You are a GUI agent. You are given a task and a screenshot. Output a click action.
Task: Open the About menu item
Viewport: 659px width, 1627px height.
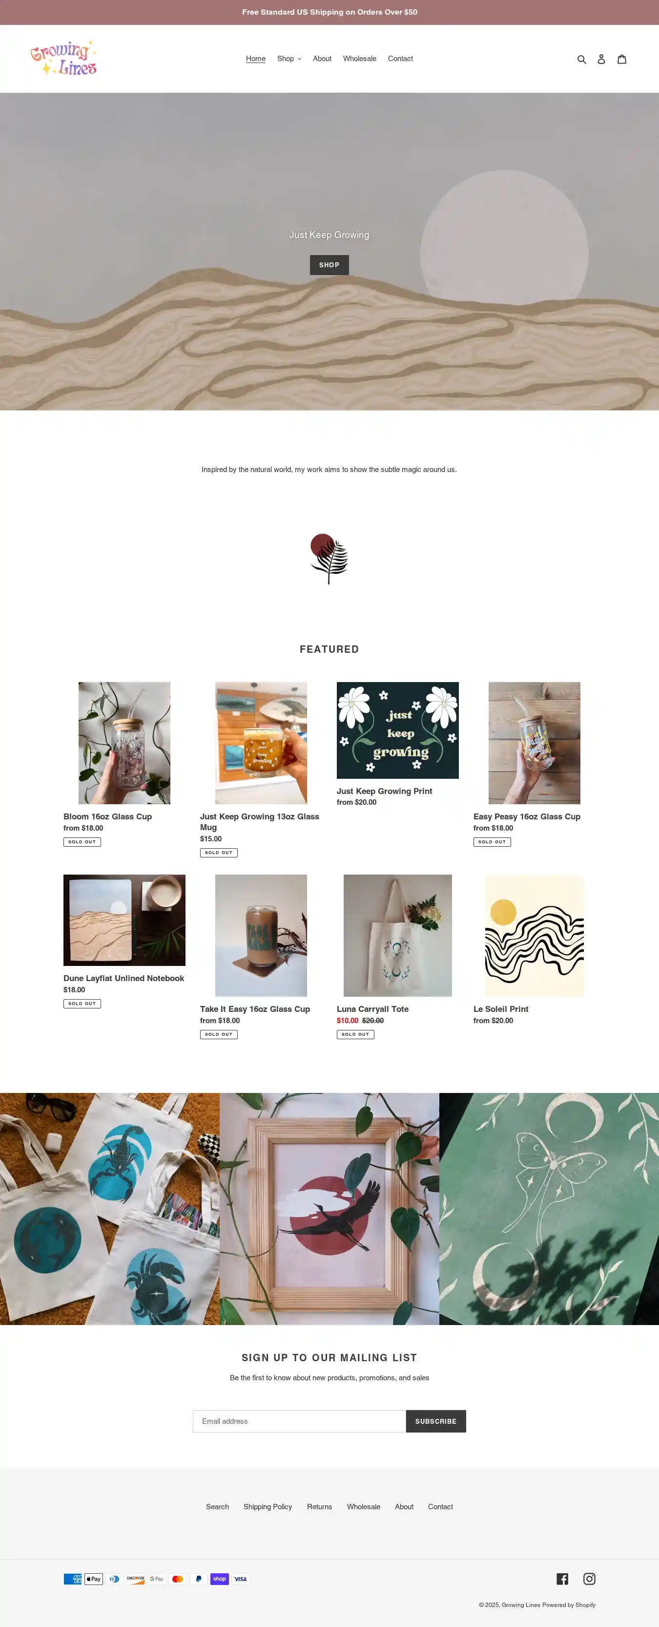[x=322, y=59]
